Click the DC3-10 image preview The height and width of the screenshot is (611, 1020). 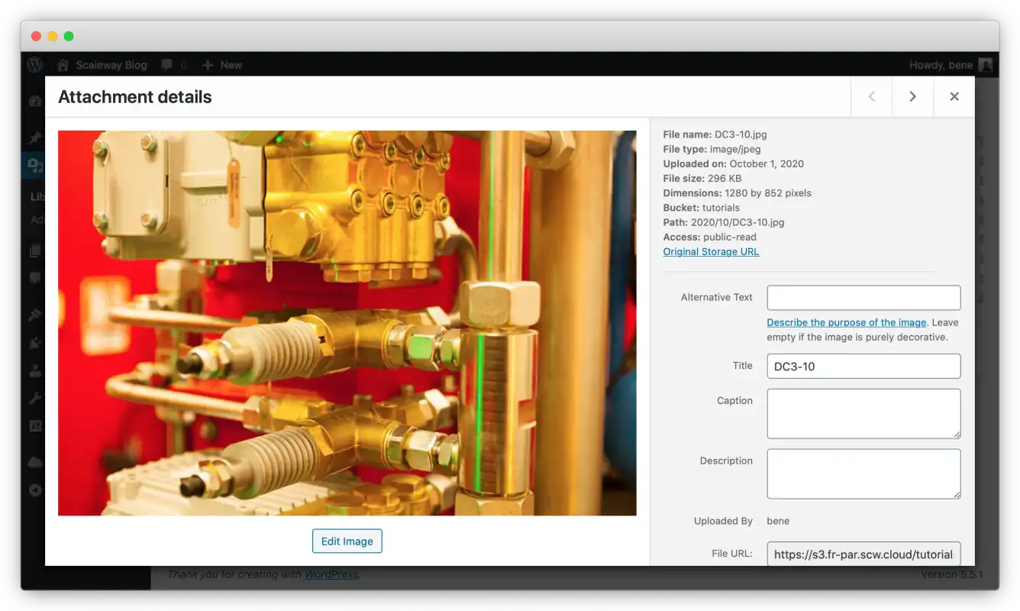[347, 323]
